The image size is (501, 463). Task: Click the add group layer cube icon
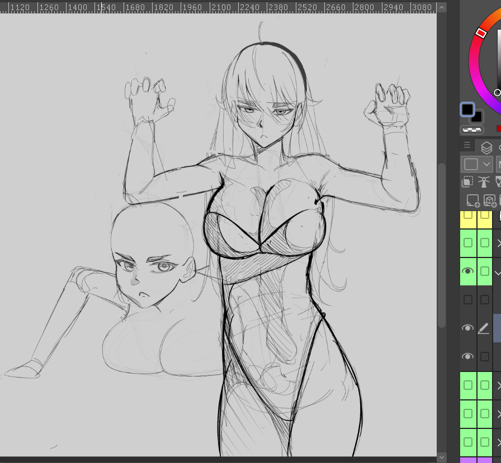click(x=490, y=201)
